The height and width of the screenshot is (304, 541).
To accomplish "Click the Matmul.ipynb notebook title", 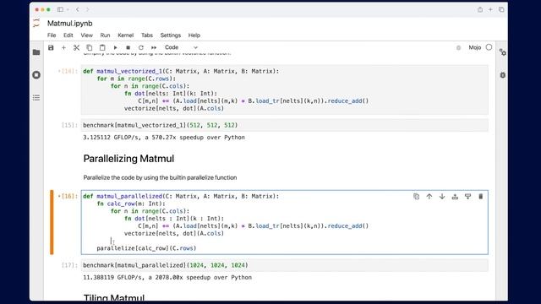I will [70, 24].
